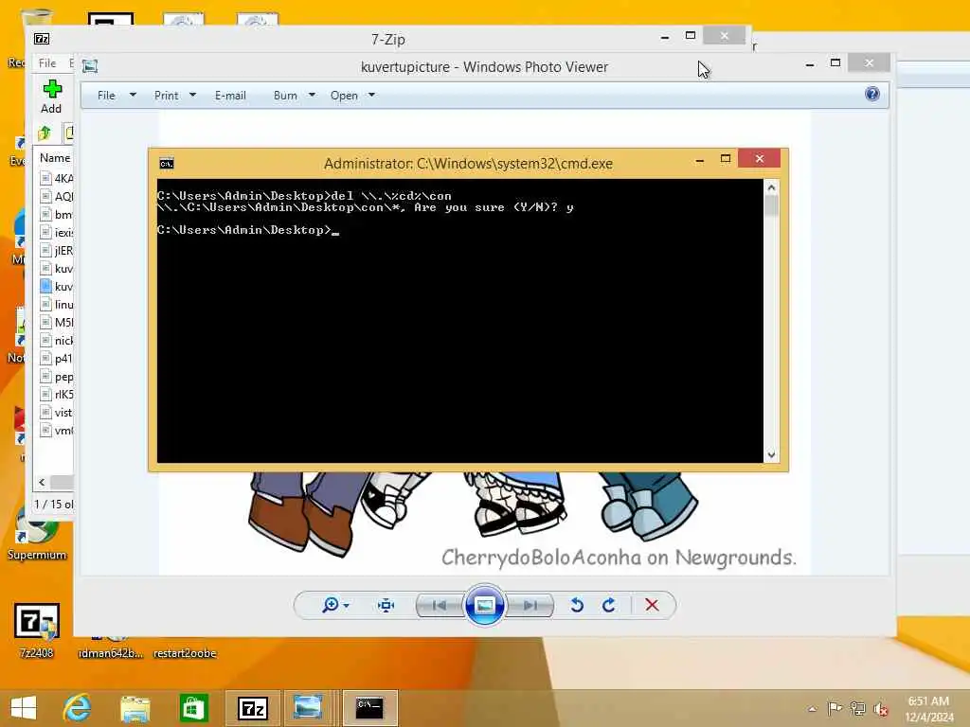This screenshot has width=970, height=727.
Task: Click the 7-Zip Add button
Action: point(51,97)
